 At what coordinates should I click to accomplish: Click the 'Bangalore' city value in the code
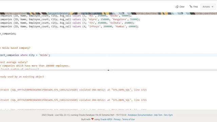119,19
